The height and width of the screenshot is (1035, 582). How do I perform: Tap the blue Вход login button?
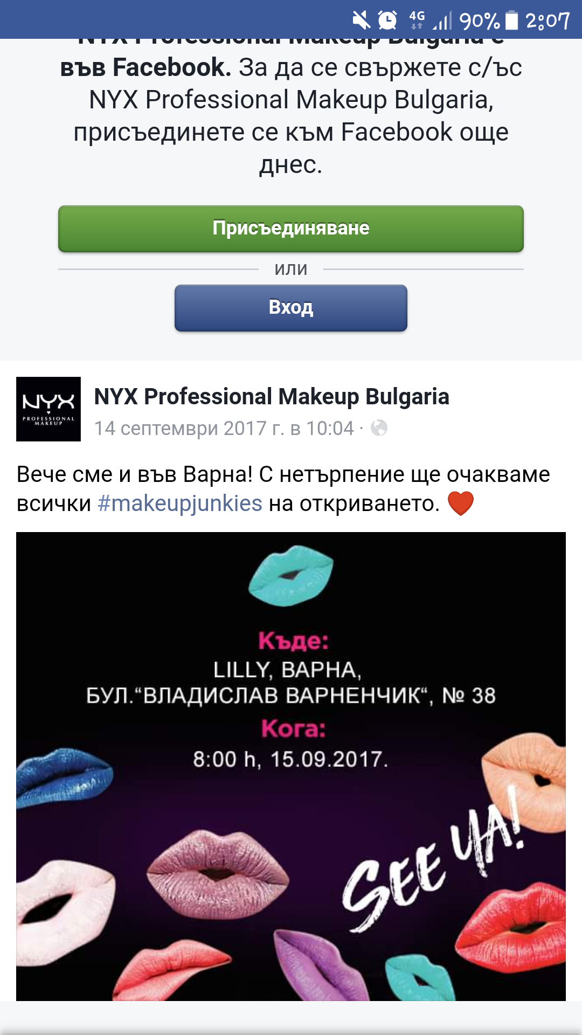click(x=291, y=308)
